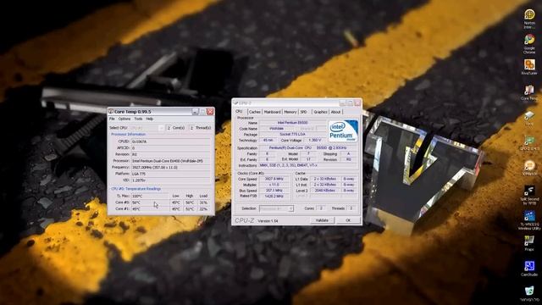The image size is (542, 305).
Task: Click the Intel Pentium inside logo
Action: click(x=342, y=130)
